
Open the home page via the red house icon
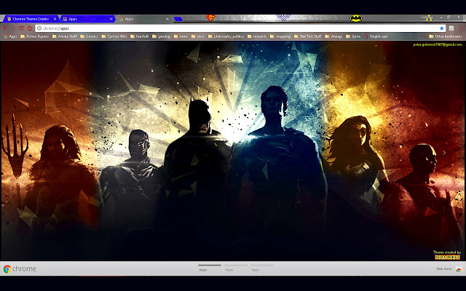point(30,28)
